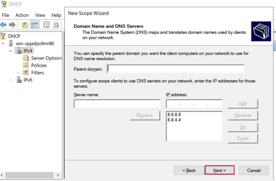Click the Resolve button
Image resolution: width=276 pixels, height=181 pixels.
point(145,115)
